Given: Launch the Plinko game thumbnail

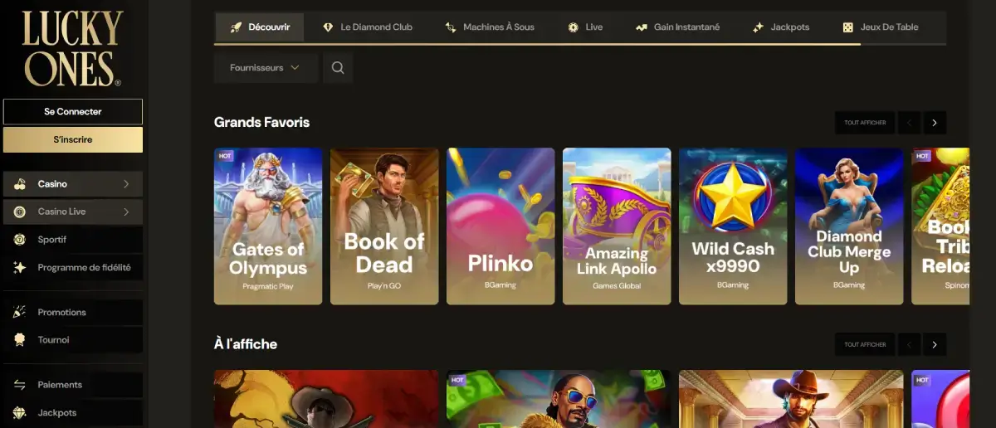Looking at the screenshot, I should tap(500, 226).
